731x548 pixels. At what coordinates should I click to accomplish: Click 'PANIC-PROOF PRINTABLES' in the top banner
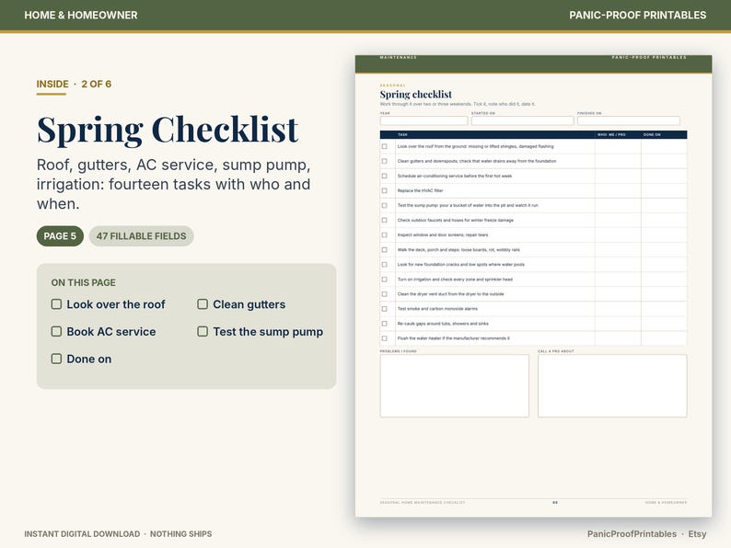[637, 15]
